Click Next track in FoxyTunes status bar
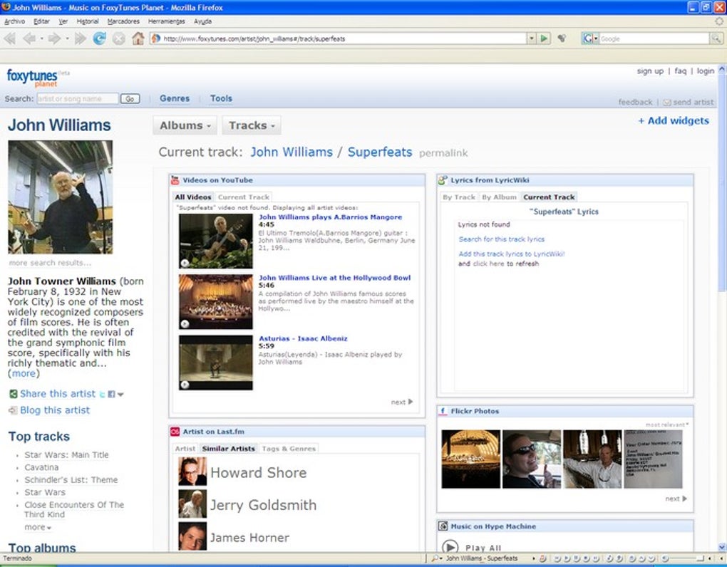Viewport: 727px width, 567px height. coord(596,558)
